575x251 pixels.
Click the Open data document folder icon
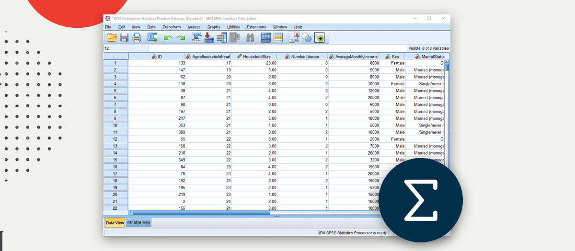tap(112, 37)
